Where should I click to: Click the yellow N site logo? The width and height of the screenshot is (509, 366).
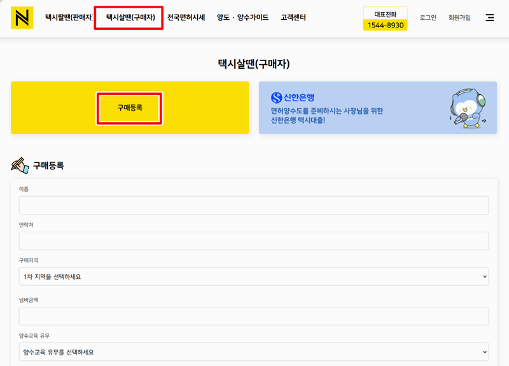coord(22,18)
